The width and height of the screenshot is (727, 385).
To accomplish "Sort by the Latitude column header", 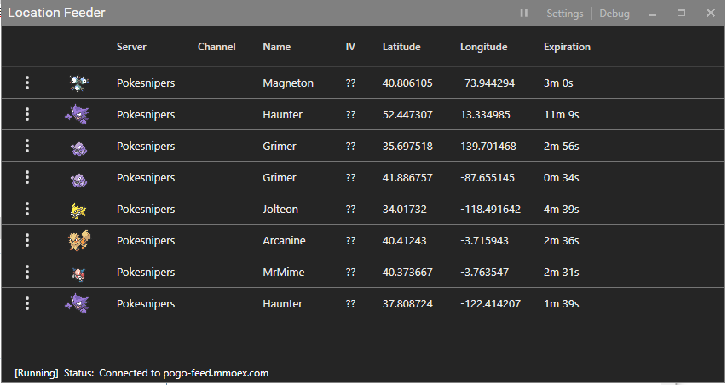I will [x=401, y=47].
